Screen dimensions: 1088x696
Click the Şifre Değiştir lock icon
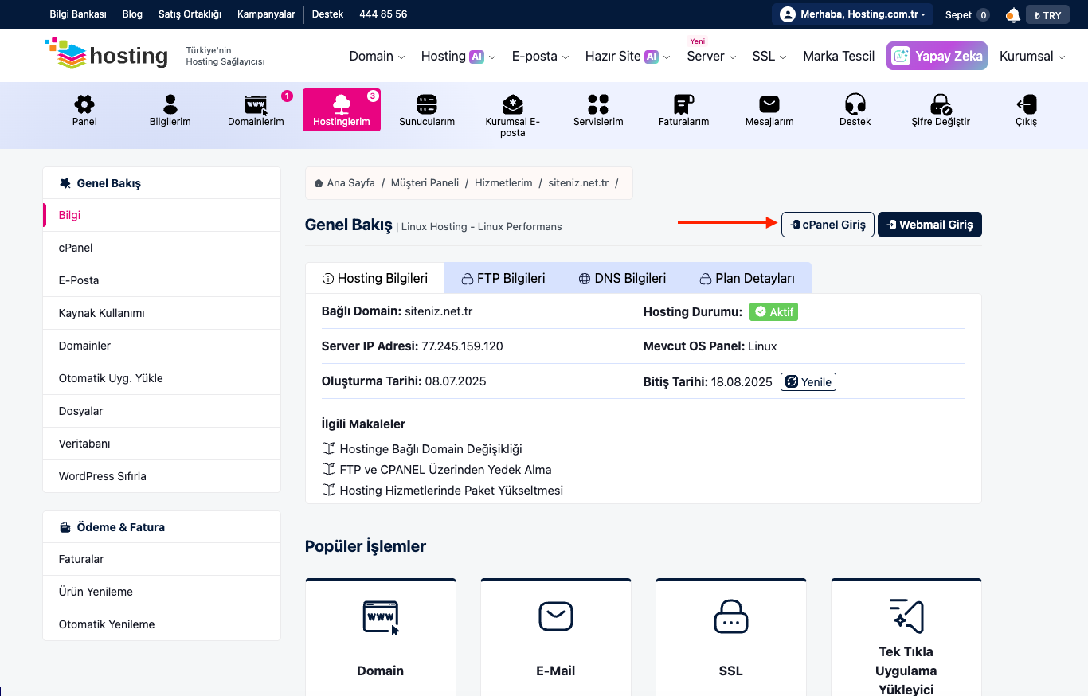click(x=941, y=104)
